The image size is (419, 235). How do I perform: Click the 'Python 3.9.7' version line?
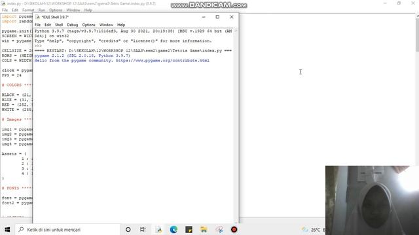[x=133, y=31]
